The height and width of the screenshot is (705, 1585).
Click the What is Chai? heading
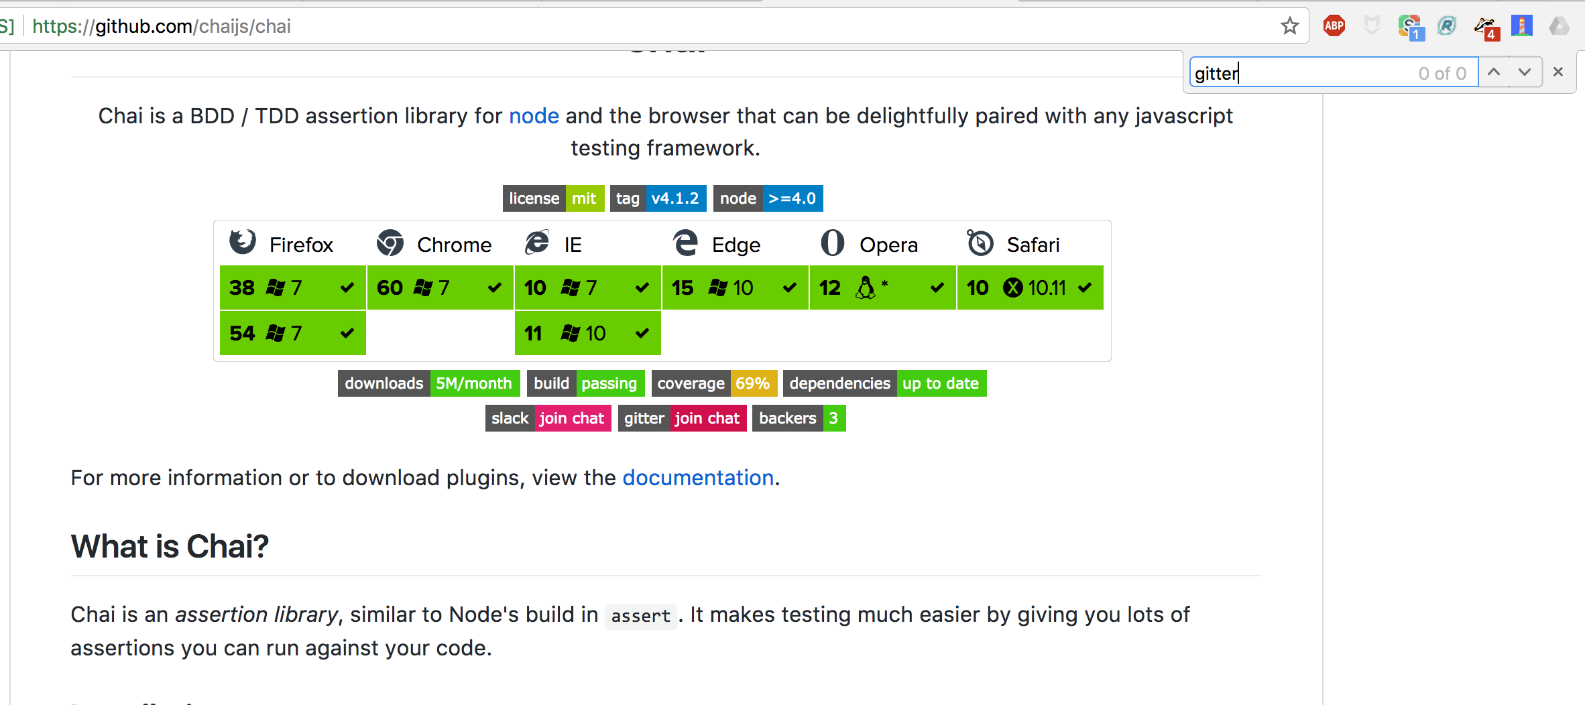point(170,546)
